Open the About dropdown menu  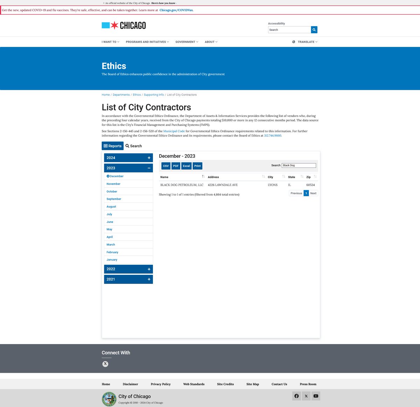(x=211, y=42)
